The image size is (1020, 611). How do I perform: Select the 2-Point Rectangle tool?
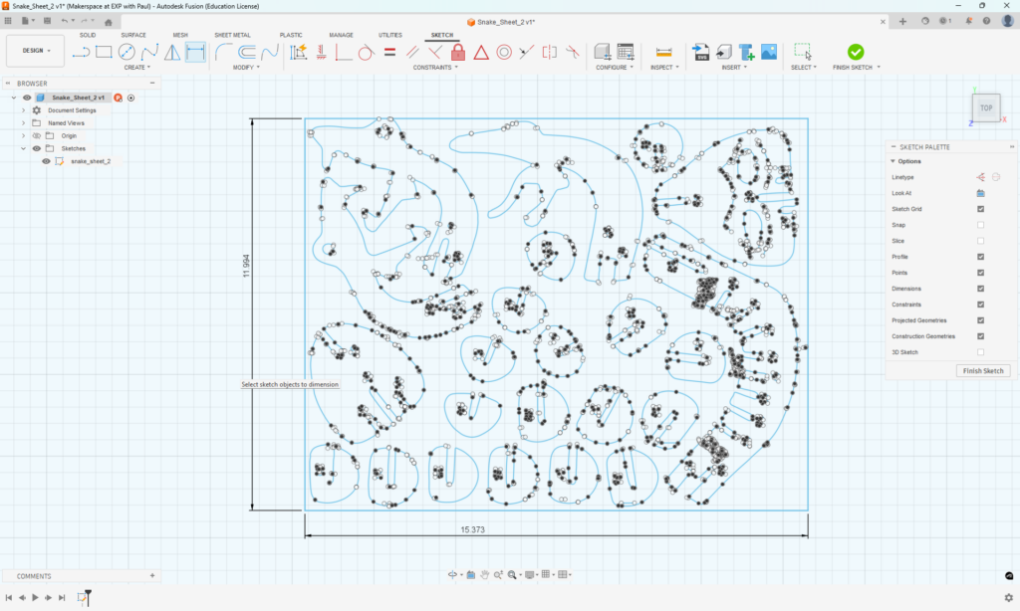coord(102,51)
